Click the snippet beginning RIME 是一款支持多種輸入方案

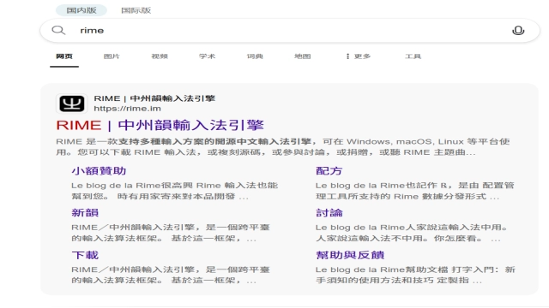coord(283,147)
